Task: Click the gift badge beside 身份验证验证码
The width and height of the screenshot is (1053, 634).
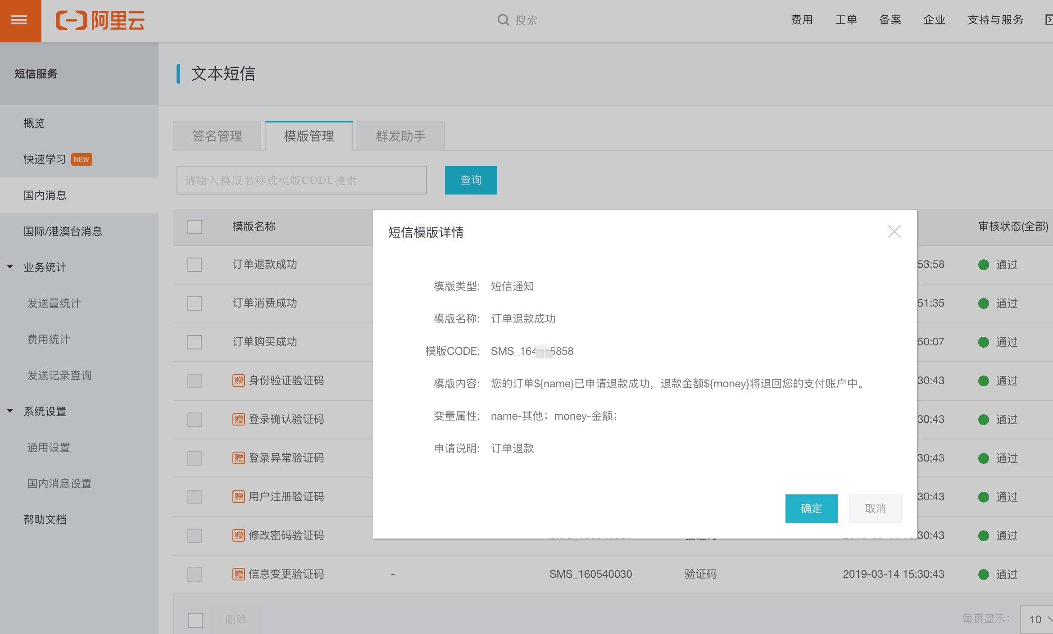Action: tap(239, 380)
